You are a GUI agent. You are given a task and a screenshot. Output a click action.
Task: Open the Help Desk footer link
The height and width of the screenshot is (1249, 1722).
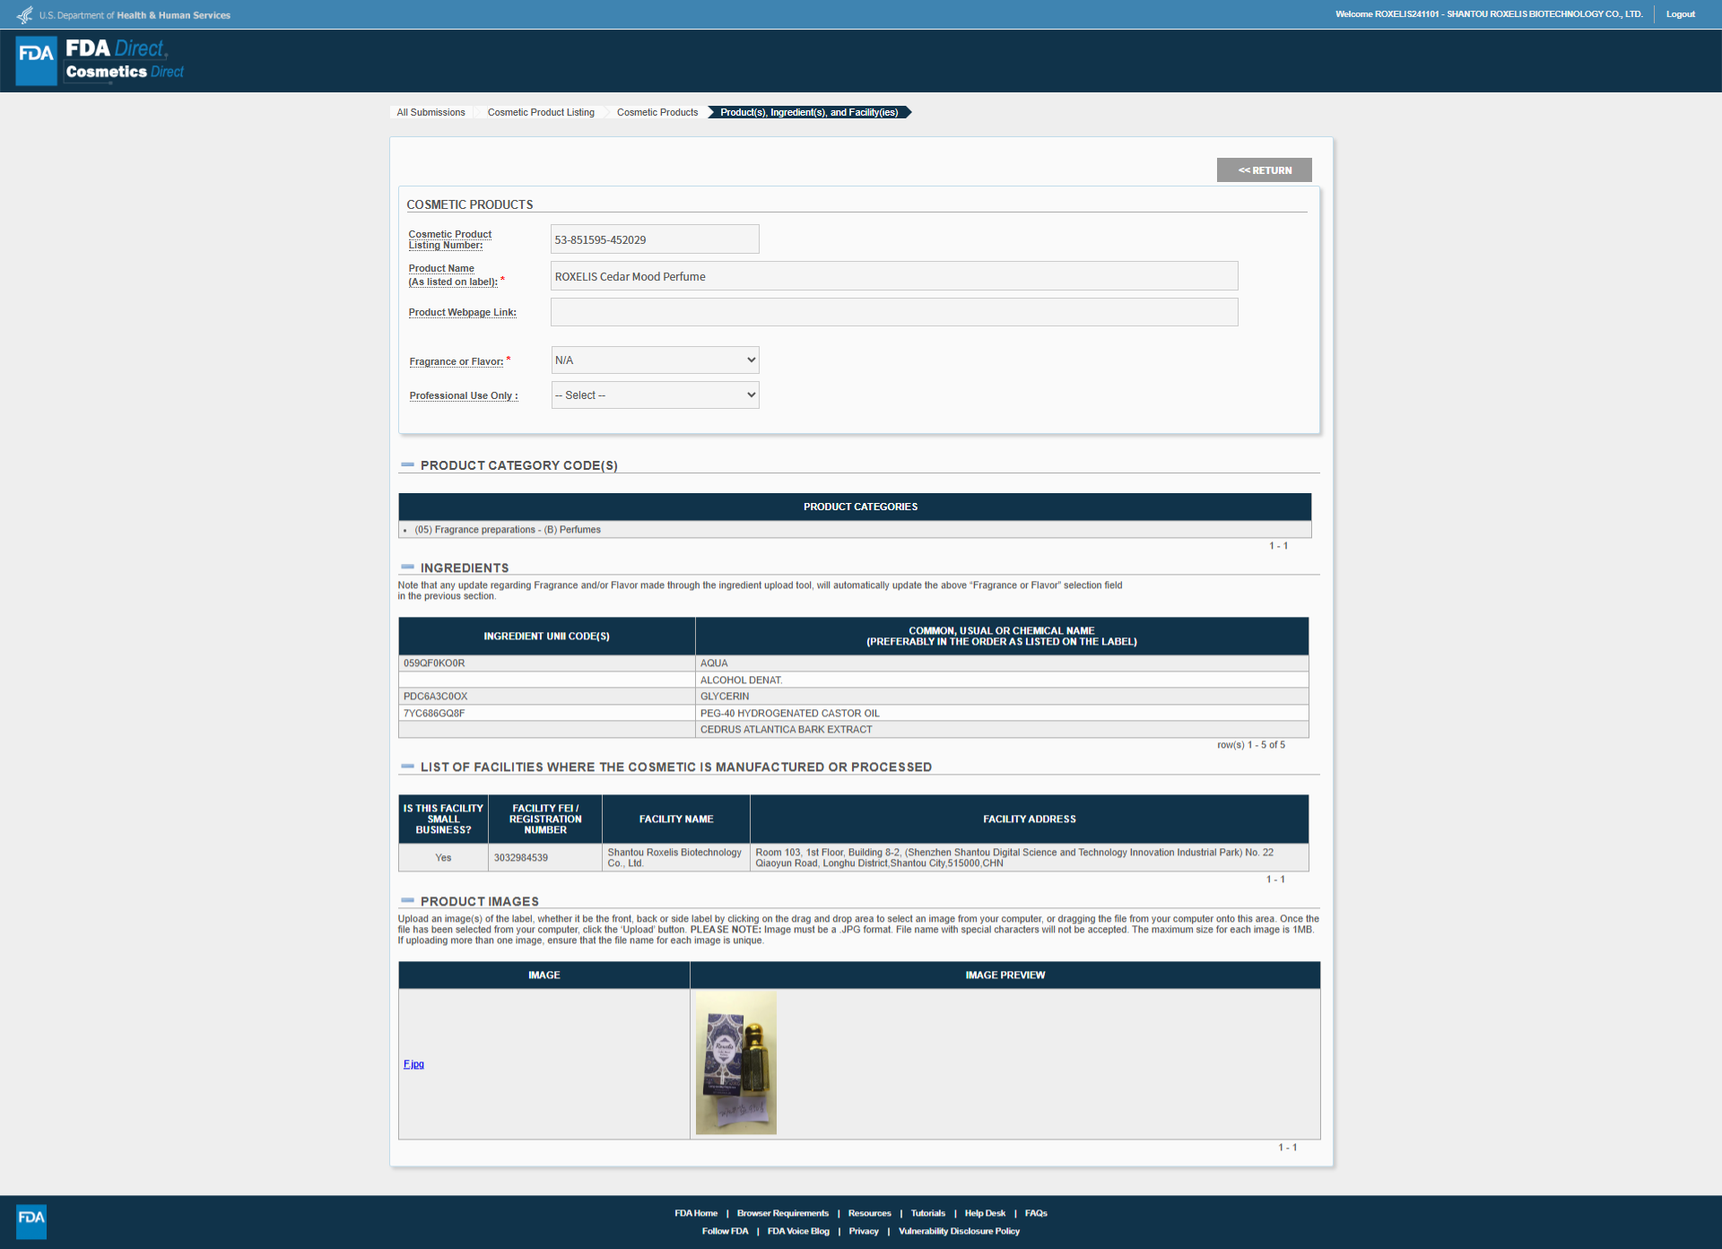click(985, 1213)
